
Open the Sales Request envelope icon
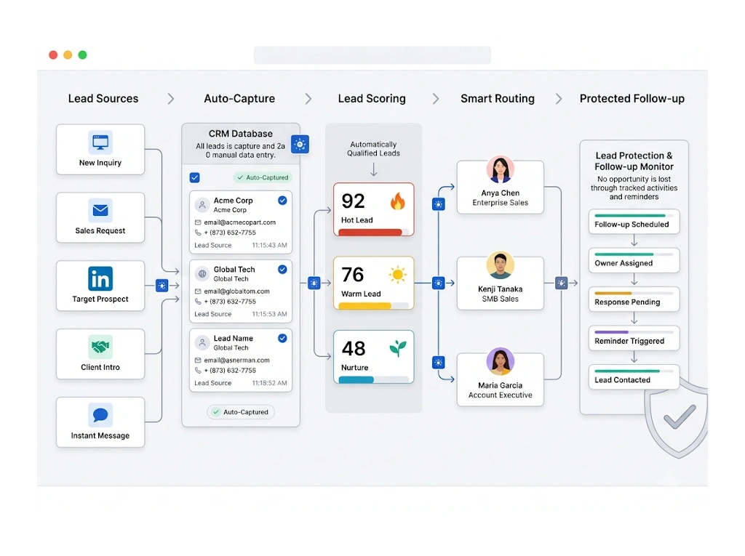point(100,210)
